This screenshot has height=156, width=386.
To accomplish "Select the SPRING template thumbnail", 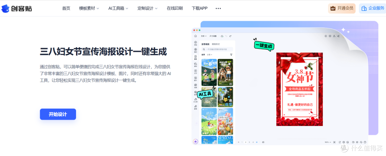I will click(225, 140).
